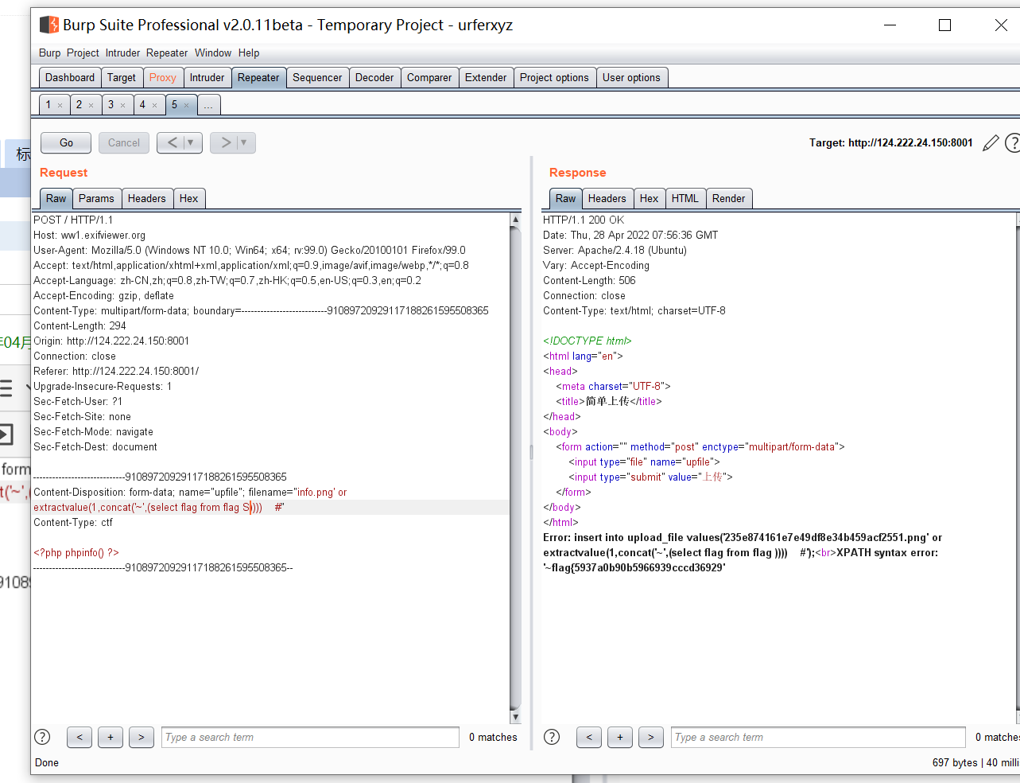Open the Request panel search help icon
1020x783 pixels.
[43, 737]
